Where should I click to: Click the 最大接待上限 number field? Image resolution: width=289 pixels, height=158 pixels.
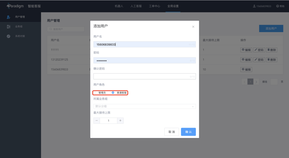pyautogui.click(x=109, y=121)
